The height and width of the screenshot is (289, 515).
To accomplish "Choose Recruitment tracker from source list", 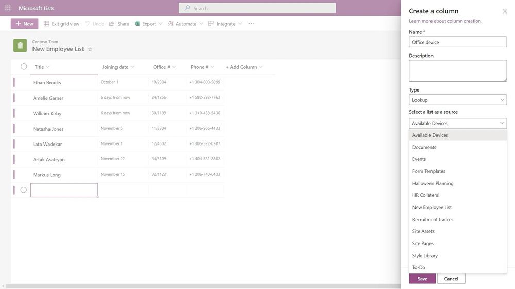I will click(x=458, y=219).
